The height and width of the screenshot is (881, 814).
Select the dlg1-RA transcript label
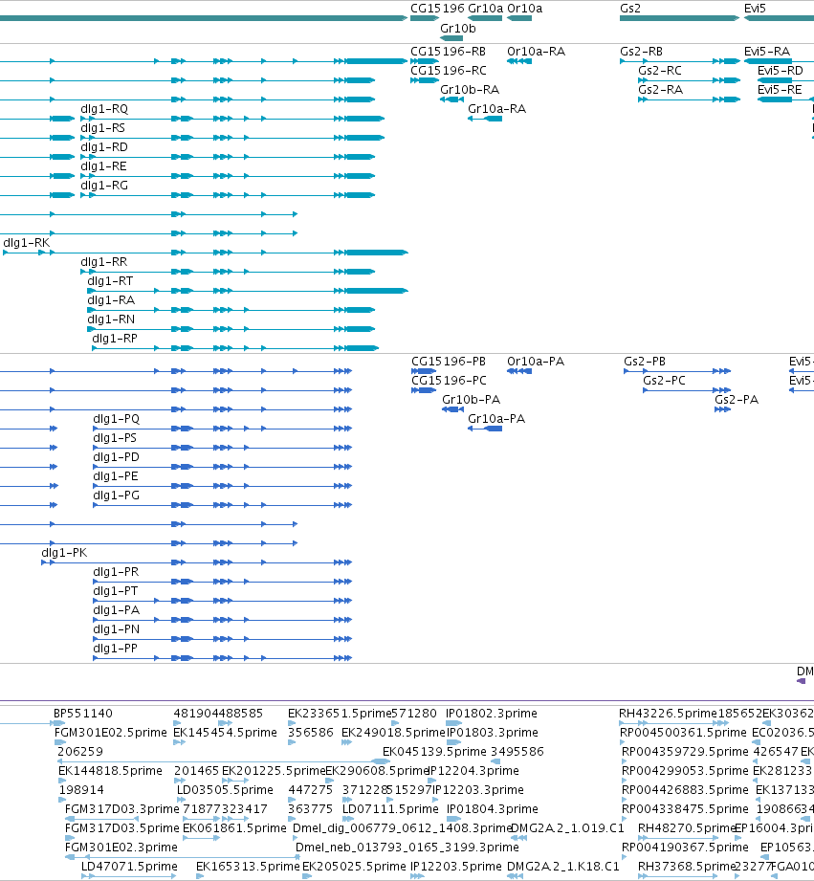pyautogui.click(x=111, y=300)
